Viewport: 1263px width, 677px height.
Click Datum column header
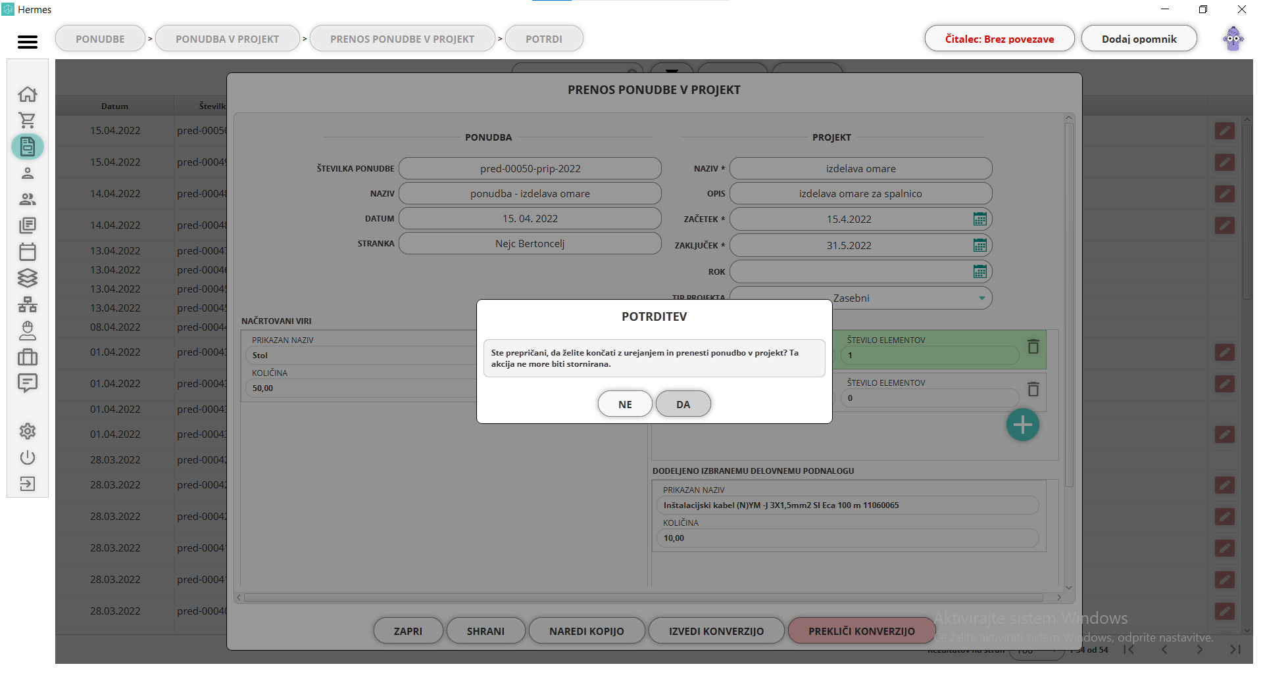pyautogui.click(x=114, y=106)
